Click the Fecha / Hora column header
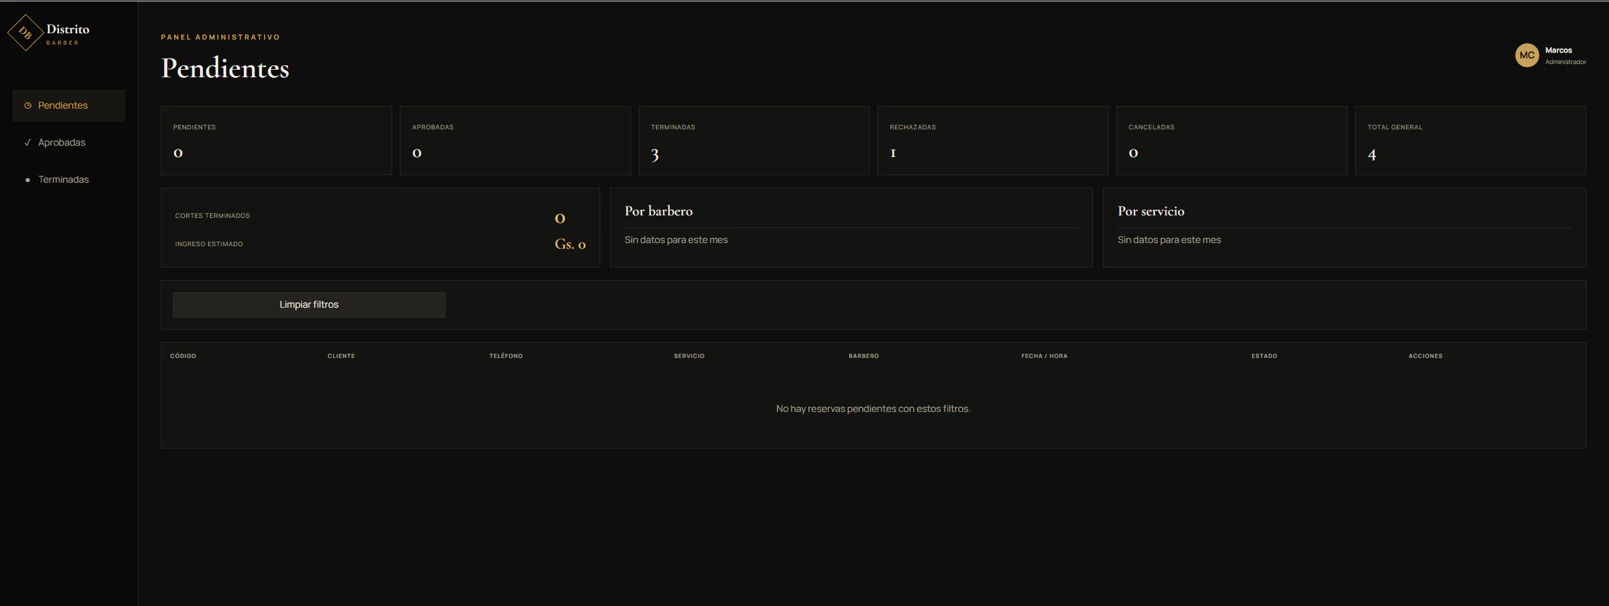This screenshot has height=606, width=1609. click(1044, 356)
